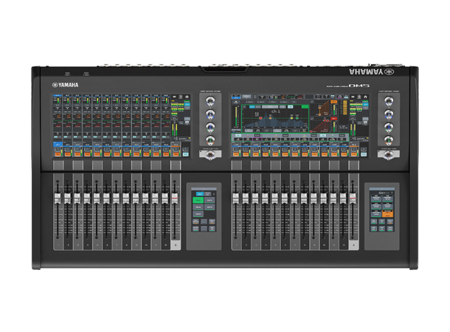Viewport: 450px width, 332px height.
Task: Toggle the red dynamics 2 button
Action: click(x=333, y=119)
